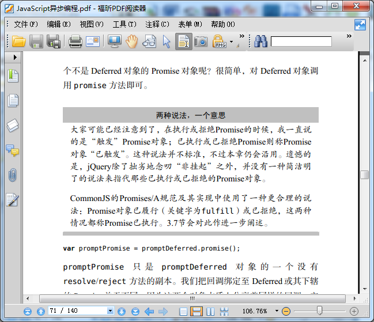Open the 表单(M) menu
The height and width of the screenshot is (322, 374).
(x=190, y=24)
